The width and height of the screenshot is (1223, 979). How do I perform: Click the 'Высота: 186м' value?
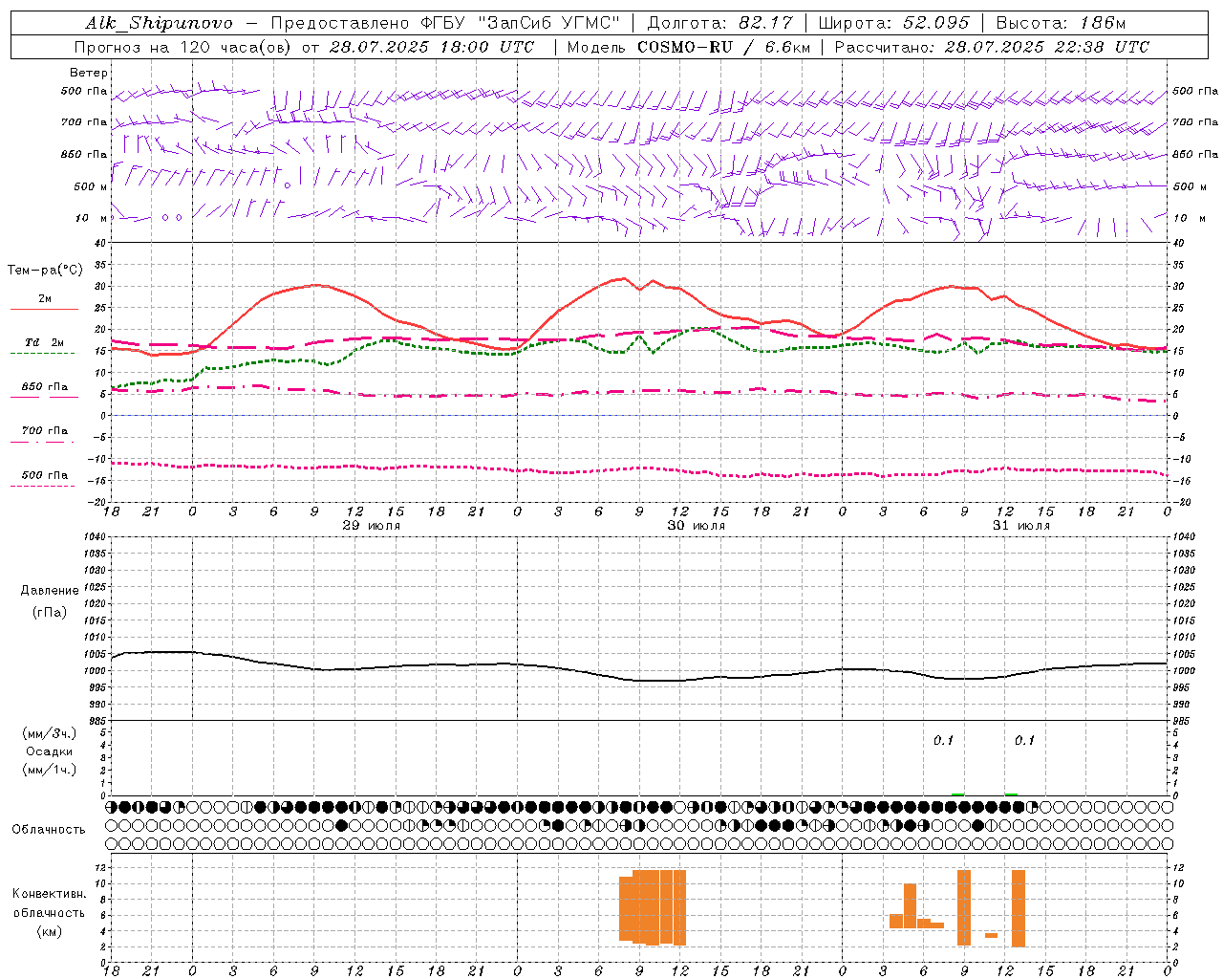[x=1061, y=23]
